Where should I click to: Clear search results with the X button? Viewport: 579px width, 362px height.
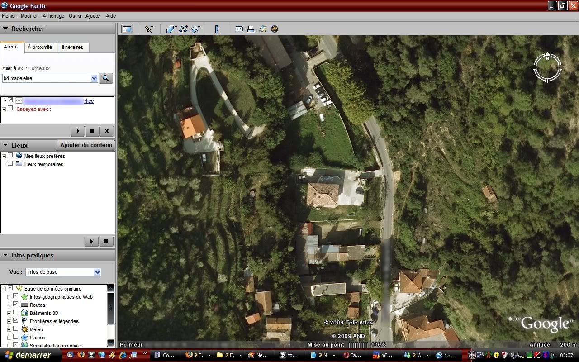coord(107,131)
